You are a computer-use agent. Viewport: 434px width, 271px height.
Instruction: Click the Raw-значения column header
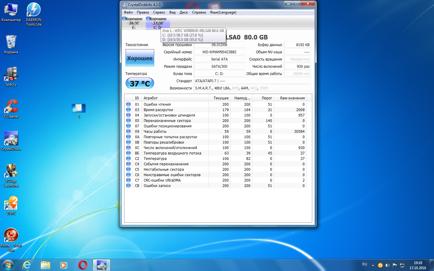click(292, 98)
